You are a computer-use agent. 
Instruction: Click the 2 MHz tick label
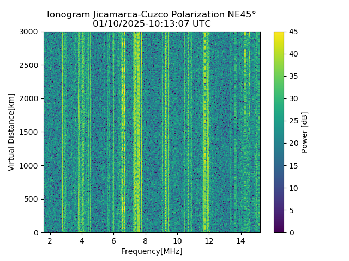pyautogui.click(x=50, y=241)
